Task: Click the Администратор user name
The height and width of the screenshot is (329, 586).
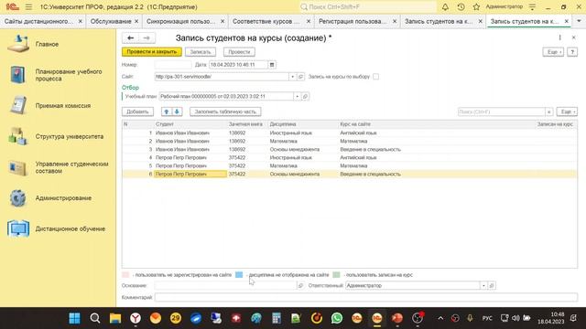Action: [x=505, y=6]
